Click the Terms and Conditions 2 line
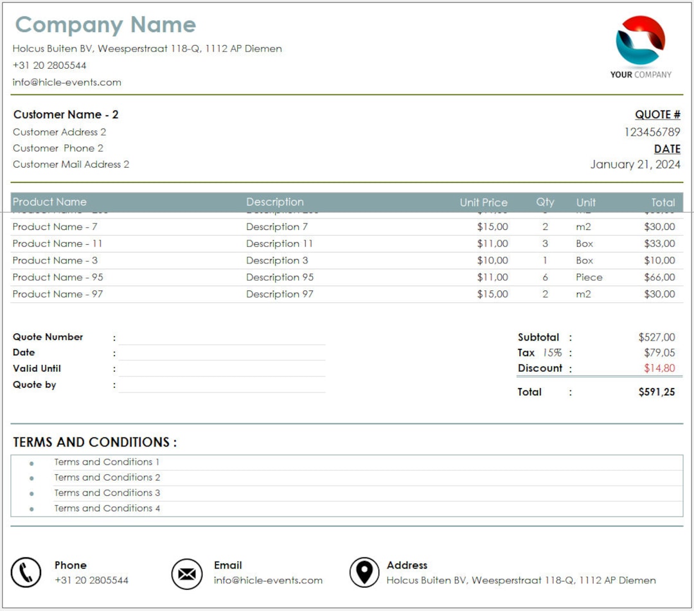 pos(107,478)
